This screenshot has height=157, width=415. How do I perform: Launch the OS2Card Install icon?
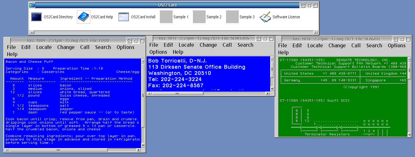click(x=123, y=17)
